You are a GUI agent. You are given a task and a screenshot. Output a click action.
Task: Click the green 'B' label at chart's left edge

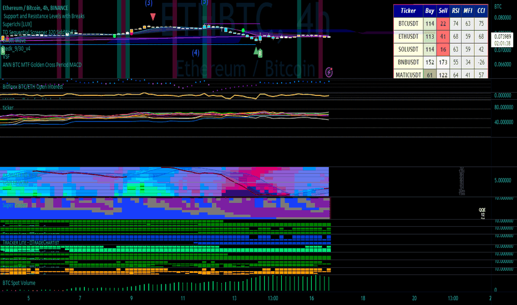click(3, 50)
